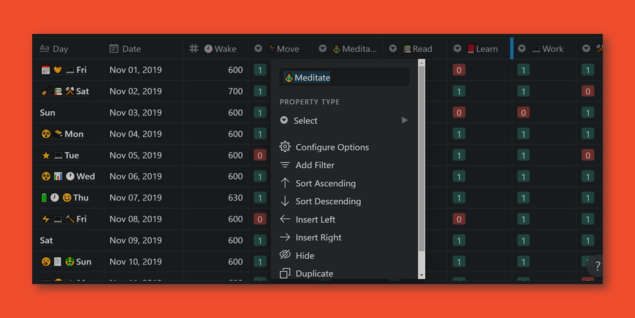This screenshot has height=318, width=635.
Task: Choose Insert Right from the menu
Action: [318, 237]
